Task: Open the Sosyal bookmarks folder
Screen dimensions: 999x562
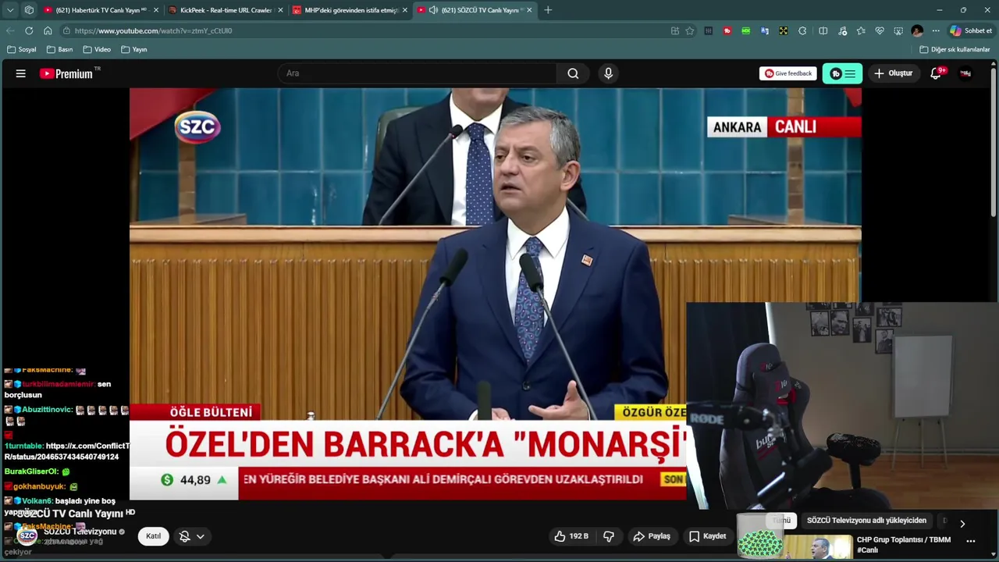Action: [22, 49]
